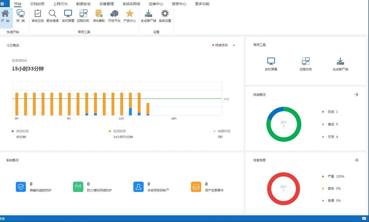Viewport: 369px width, 222px height.
Task: Click the 资产变更事件 icon
Action: [196, 187]
